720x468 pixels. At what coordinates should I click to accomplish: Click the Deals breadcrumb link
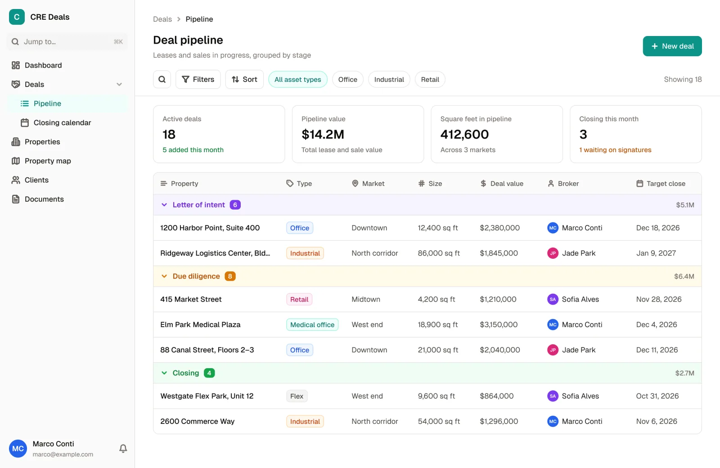pos(162,19)
